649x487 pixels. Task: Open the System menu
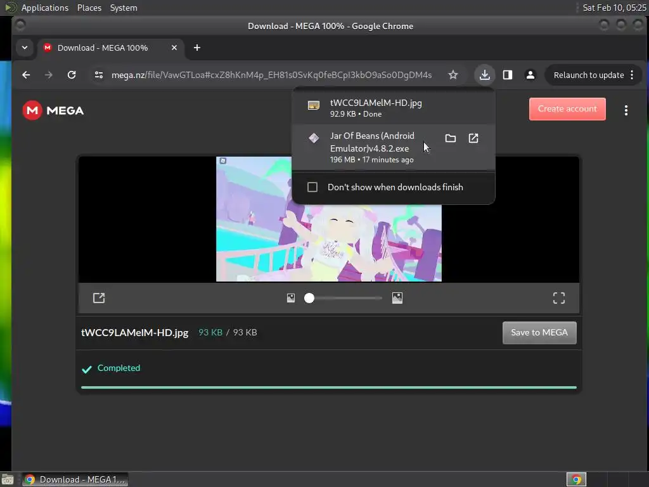pos(124,8)
